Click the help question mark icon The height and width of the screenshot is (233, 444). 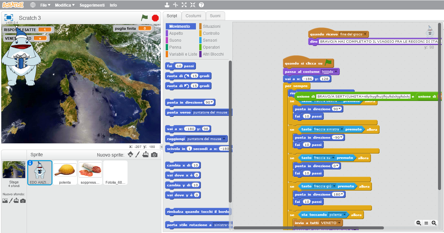(x=201, y=5)
